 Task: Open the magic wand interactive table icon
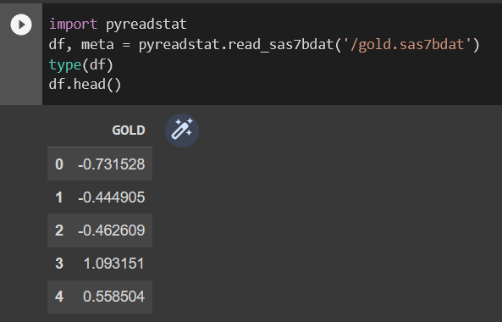coord(182,130)
